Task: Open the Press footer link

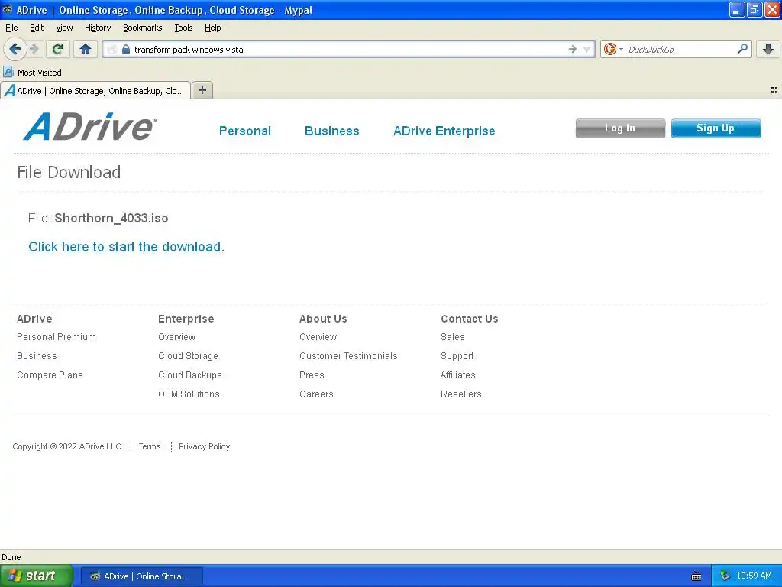Action: click(312, 375)
